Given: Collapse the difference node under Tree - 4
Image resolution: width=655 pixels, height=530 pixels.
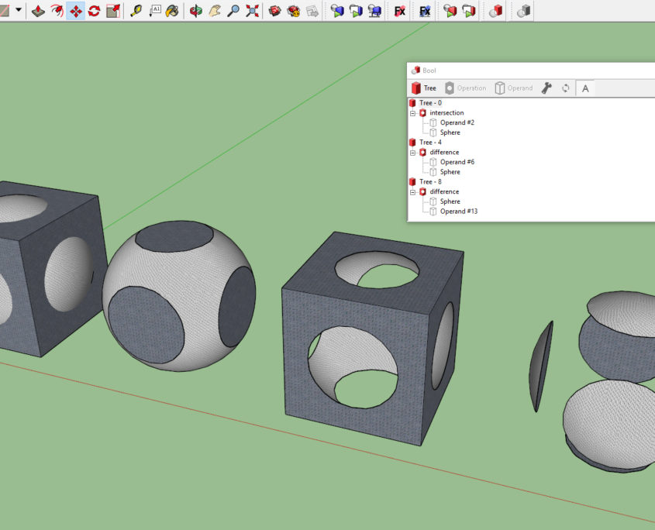Looking at the screenshot, I should [x=413, y=153].
